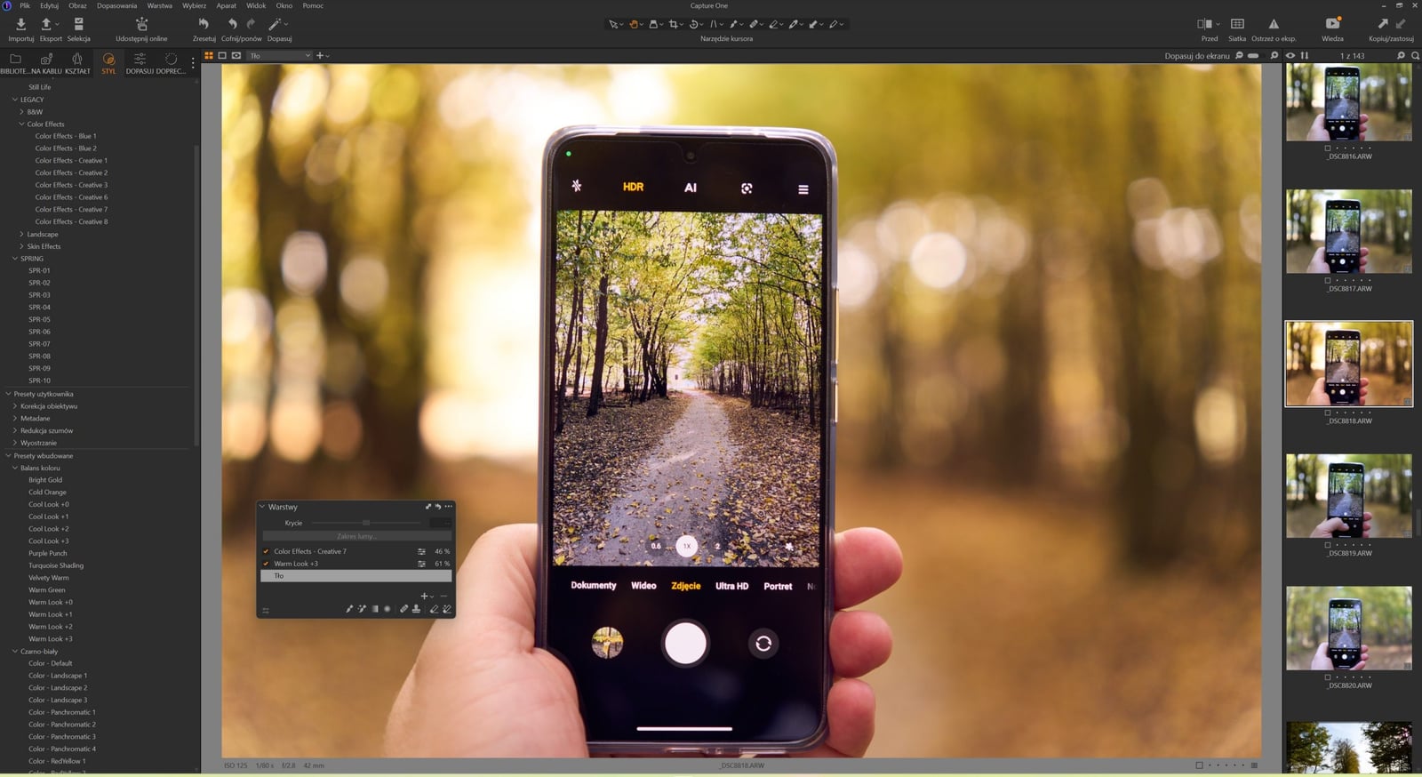Apply the Cold Orange preset
Screen dimensions: 1422x777
point(47,492)
